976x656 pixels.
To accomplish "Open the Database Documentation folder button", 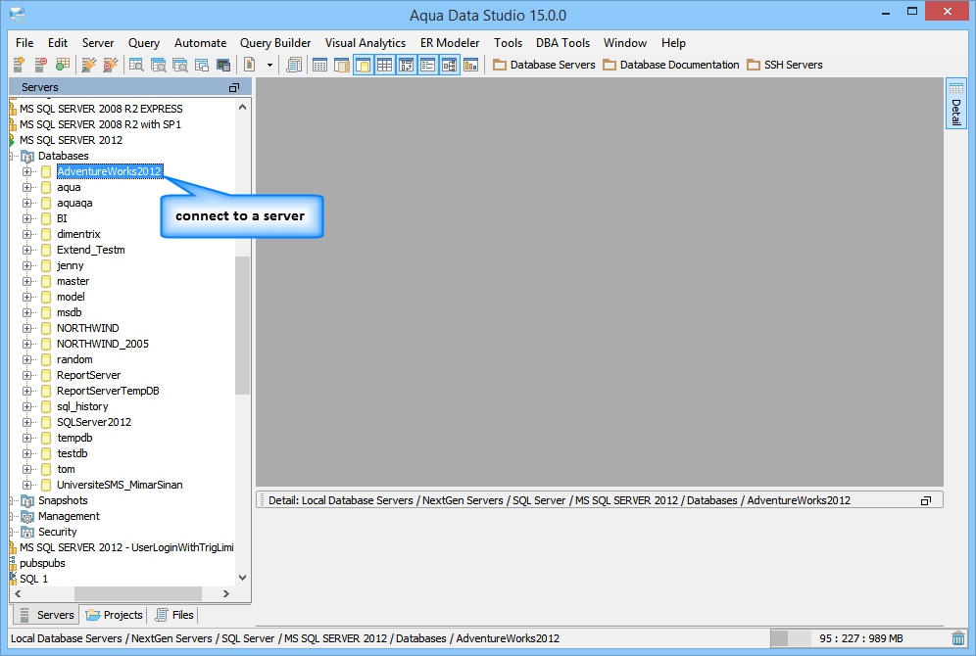I will point(671,65).
